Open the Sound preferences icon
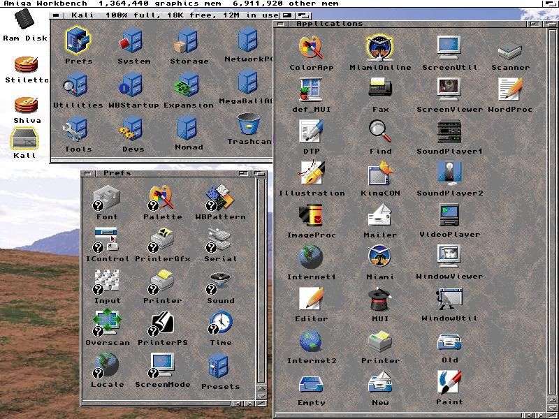Image resolution: width=559 pixels, height=419 pixels. (219, 283)
